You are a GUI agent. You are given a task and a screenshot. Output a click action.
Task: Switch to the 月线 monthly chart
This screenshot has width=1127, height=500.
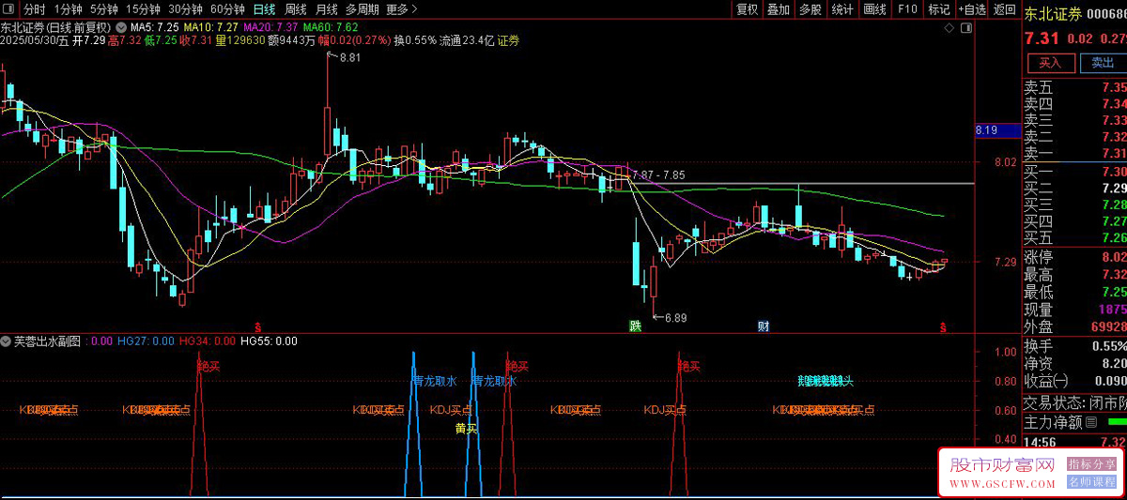pyautogui.click(x=326, y=9)
